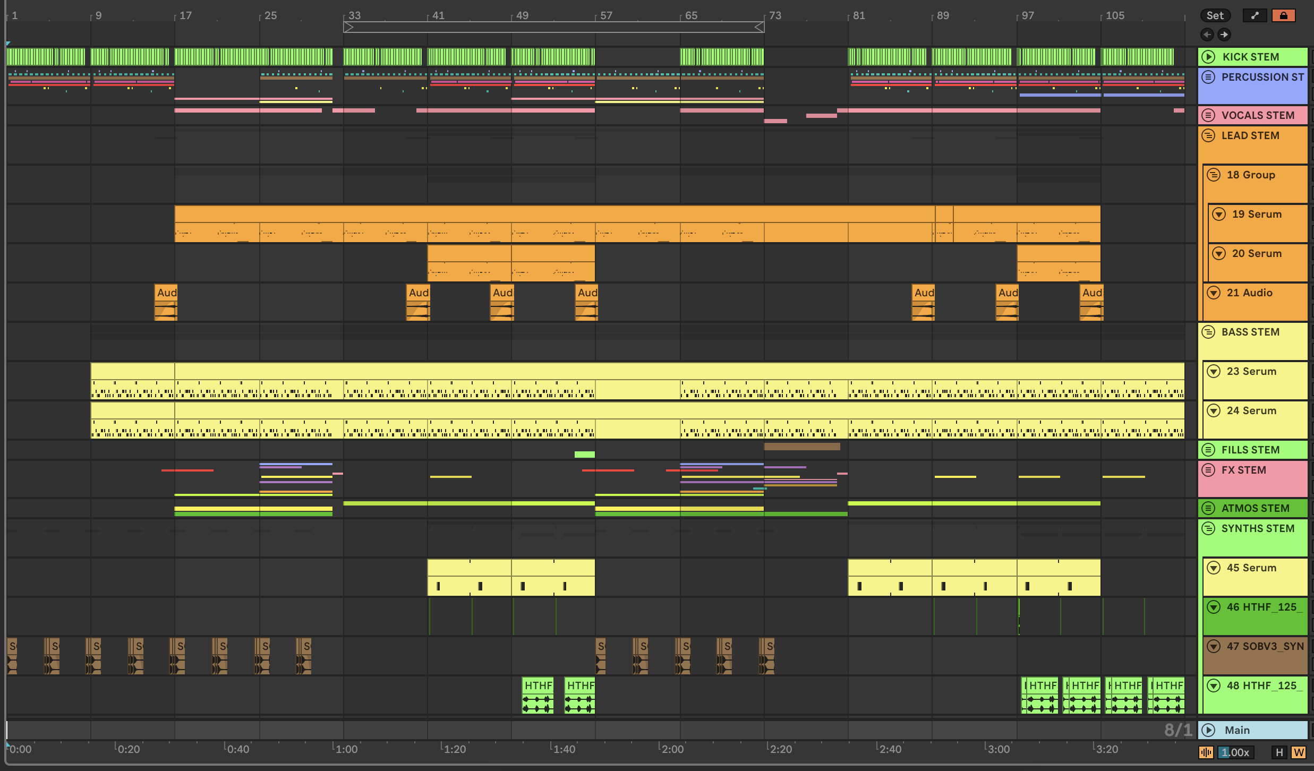Collapse the BASS STEM group

click(x=1209, y=332)
